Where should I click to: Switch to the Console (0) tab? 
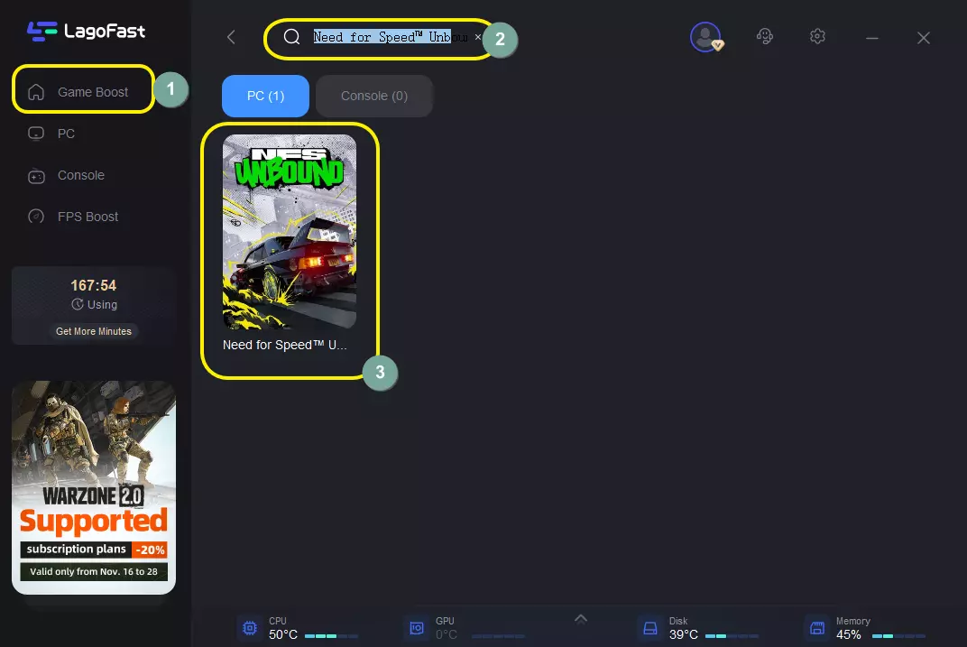373,96
